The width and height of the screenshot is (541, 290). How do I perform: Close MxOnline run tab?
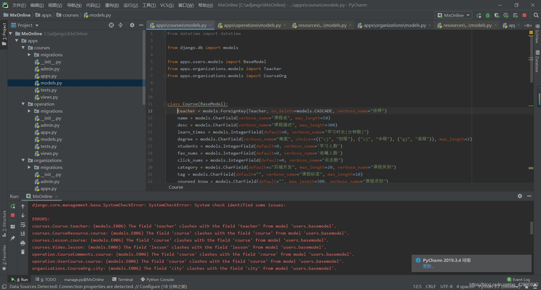click(x=56, y=196)
